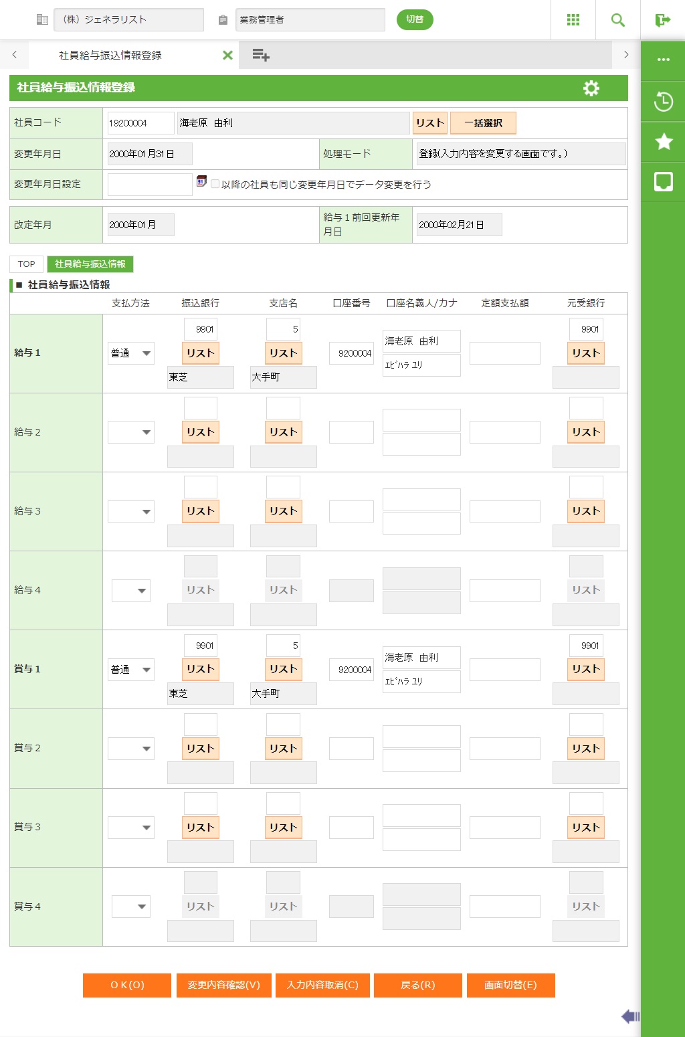Open 賞与3 支払方法 dropdown
Screen dimensions: 685x1037
[x=131, y=828]
